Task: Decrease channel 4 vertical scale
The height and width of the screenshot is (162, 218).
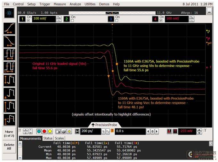Action: (x=192, y=21)
